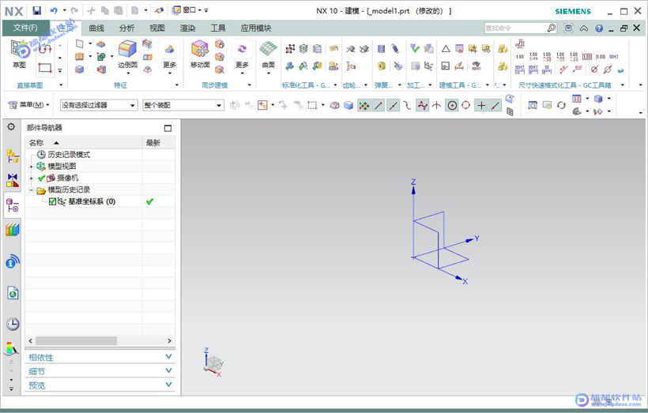Open the History clock sidebar icon
Screen dimensions: 648x413
(13, 324)
